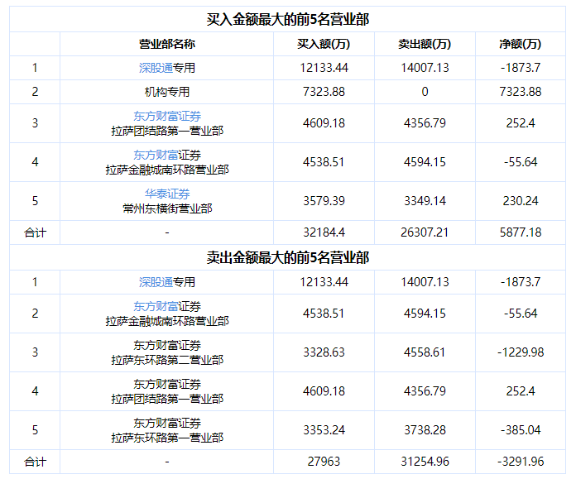This screenshot has height=479, width=576.
Task: Select sell total 26307.21
Action: [425, 232]
